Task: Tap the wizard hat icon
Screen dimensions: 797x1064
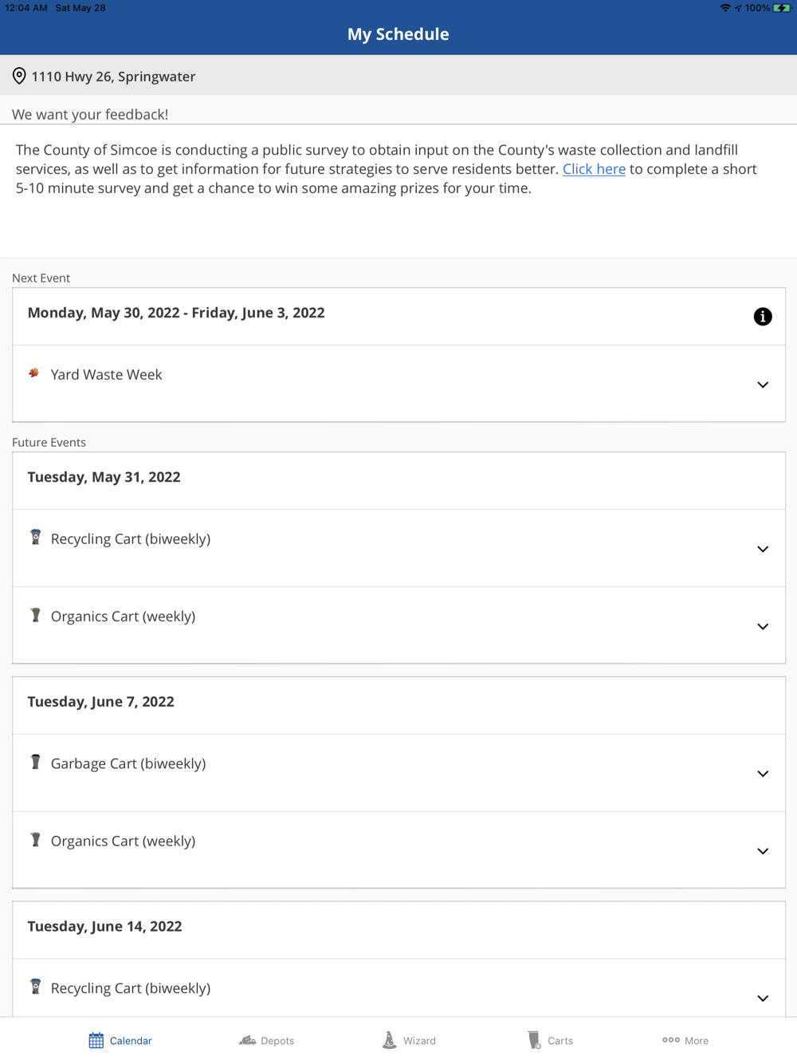Action: tap(389, 1039)
